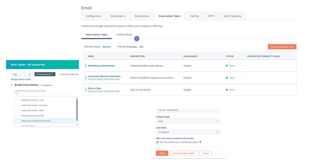Image resolution: width=313 pixels, height=164 pixels.
Task: Switch to the Visibility Rules tab
Action: (124, 34)
